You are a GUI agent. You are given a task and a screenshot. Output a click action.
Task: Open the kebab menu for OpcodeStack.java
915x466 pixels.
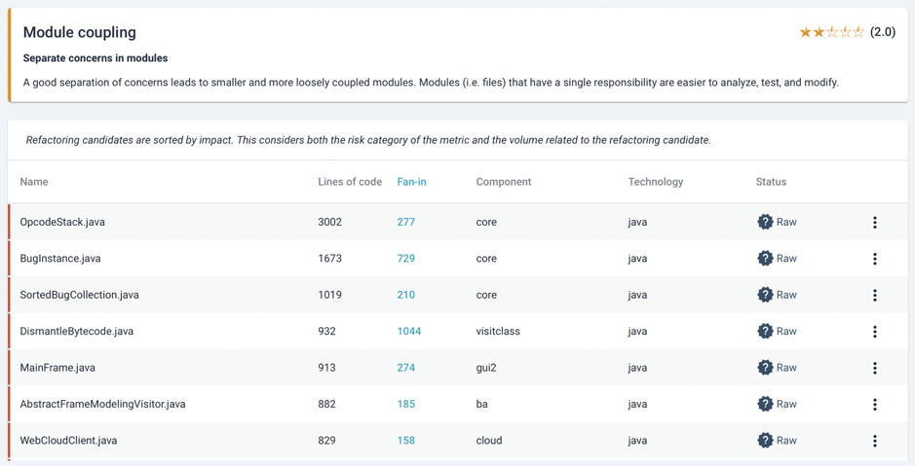click(x=874, y=222)
